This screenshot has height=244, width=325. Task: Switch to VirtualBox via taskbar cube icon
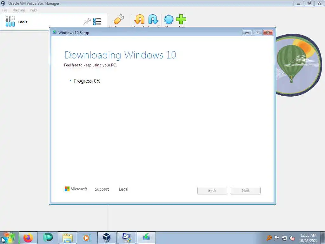tap(107, 238)
